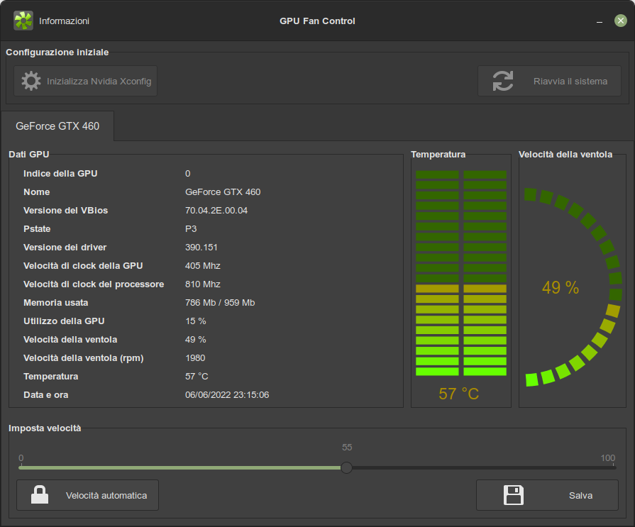Click the circular fan speed arc gauge
The image size is (635, 527).
pyautogui.click(x=573, y=287)
